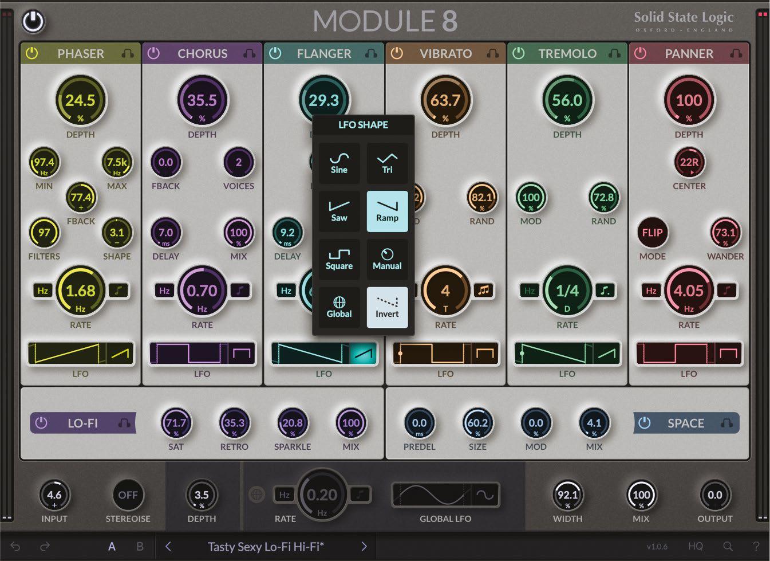Select the Manual LFO mode icon
The height and width of the screenshot is (561, 770).
click(x=387, y=259)
